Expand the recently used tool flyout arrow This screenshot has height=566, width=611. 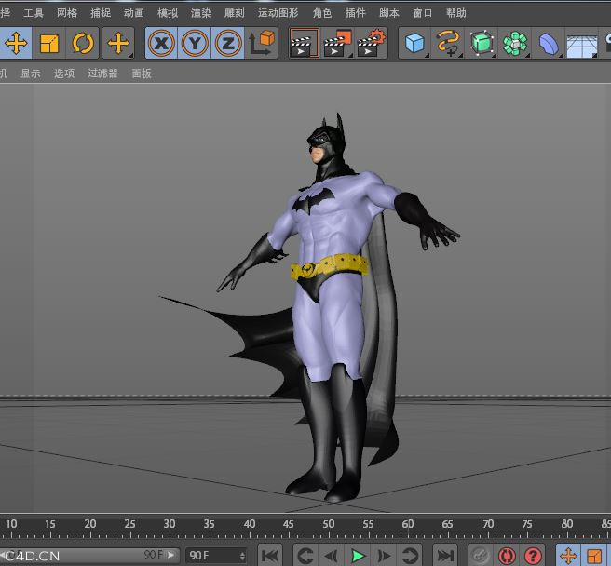131,56
